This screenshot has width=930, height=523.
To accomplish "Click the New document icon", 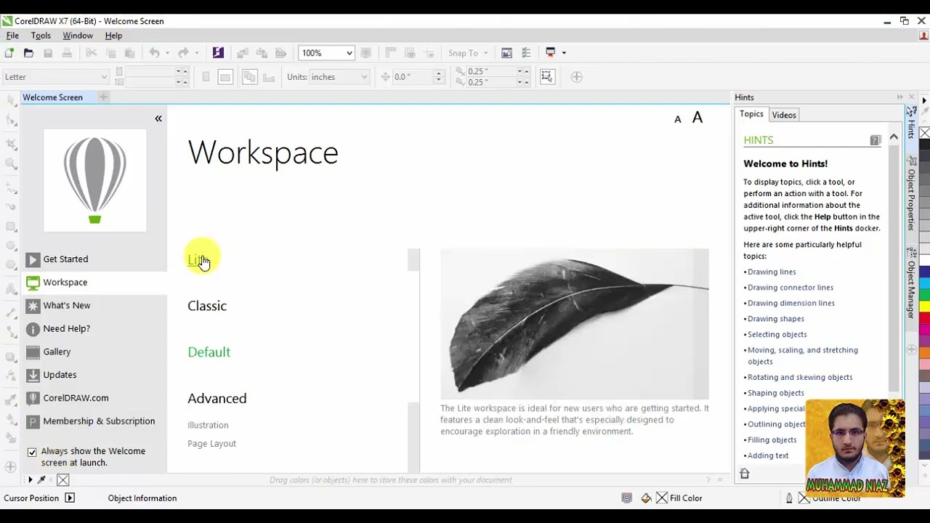I will click(x=9, y=53).
